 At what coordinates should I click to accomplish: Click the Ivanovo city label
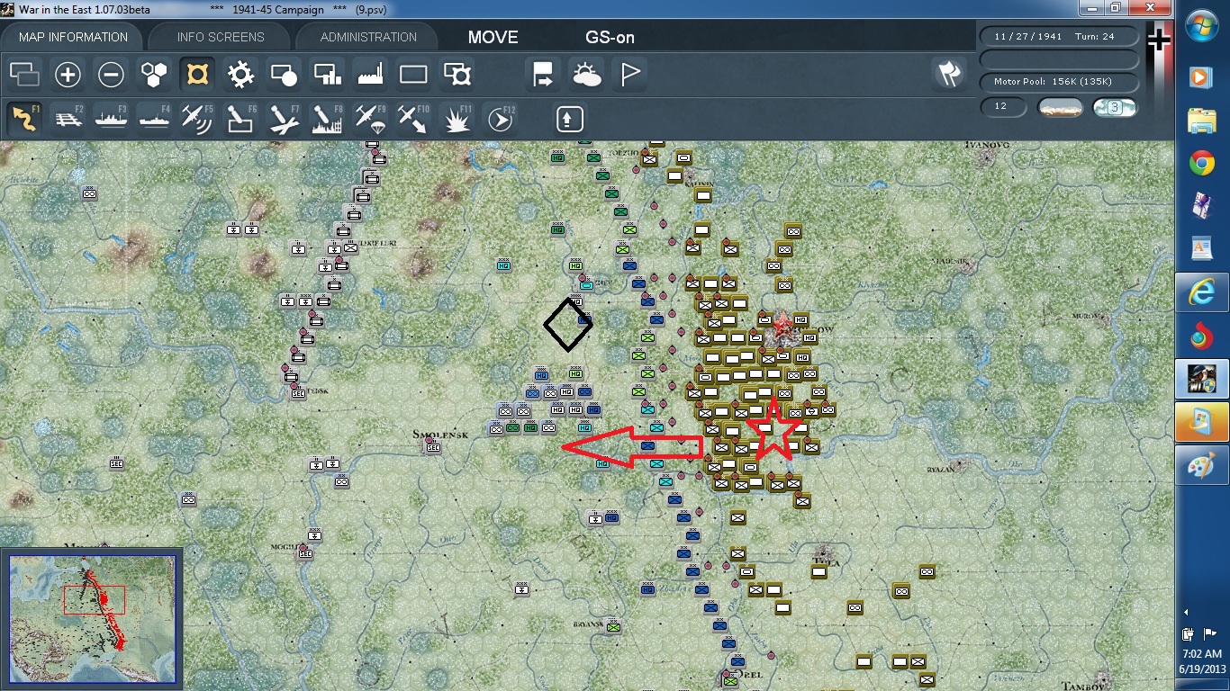click(988, 145)
